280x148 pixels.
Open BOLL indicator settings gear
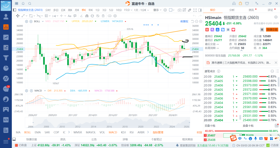click(x=26, y=21)
